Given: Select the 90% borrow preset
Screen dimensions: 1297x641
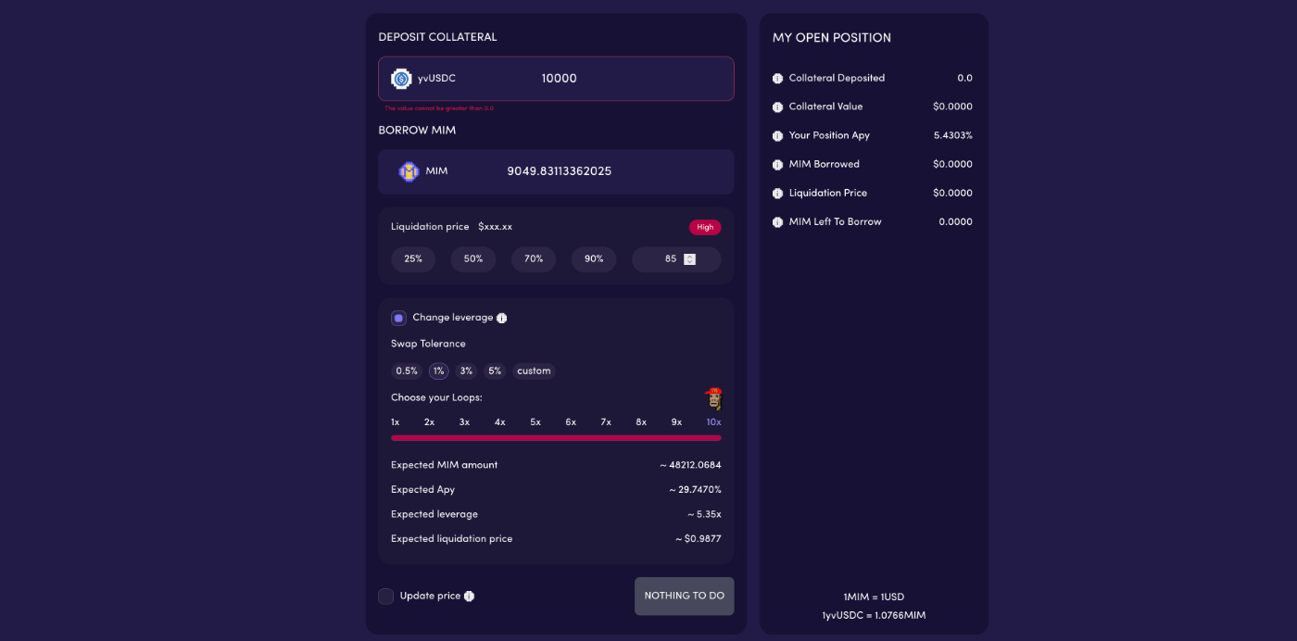Looking at the screenshot, I should 594,259.
